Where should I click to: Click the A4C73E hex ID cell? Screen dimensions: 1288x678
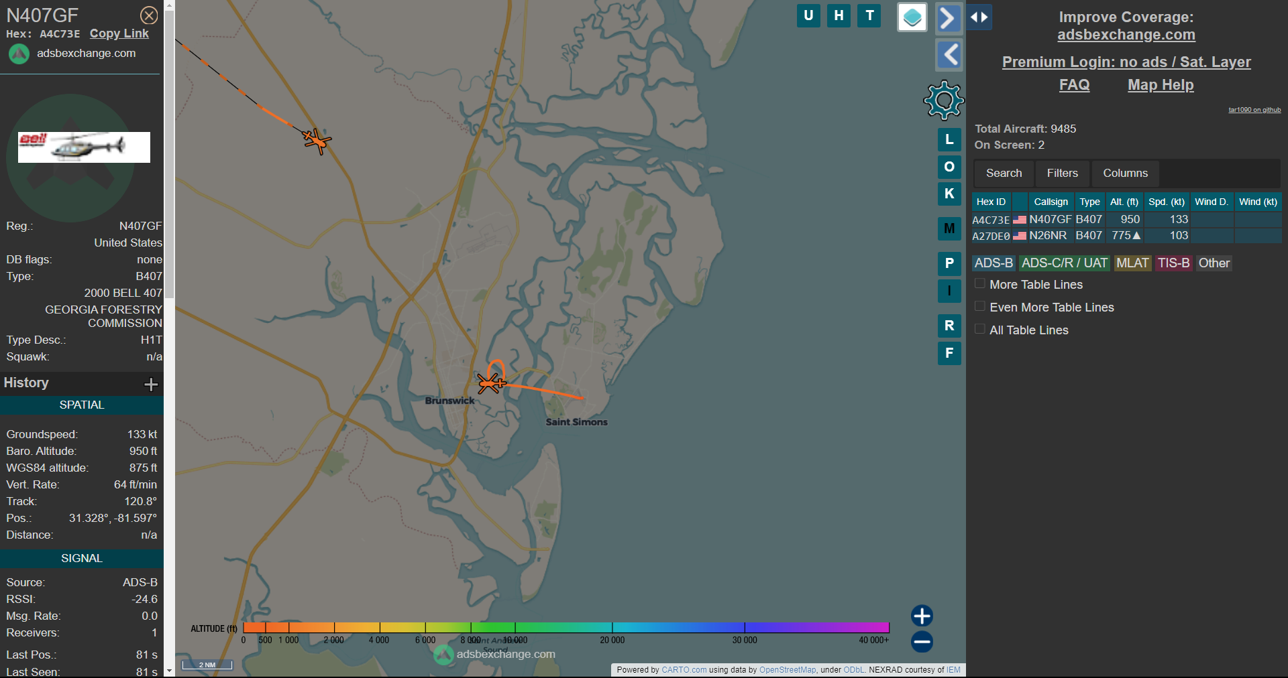coord(991,220)
